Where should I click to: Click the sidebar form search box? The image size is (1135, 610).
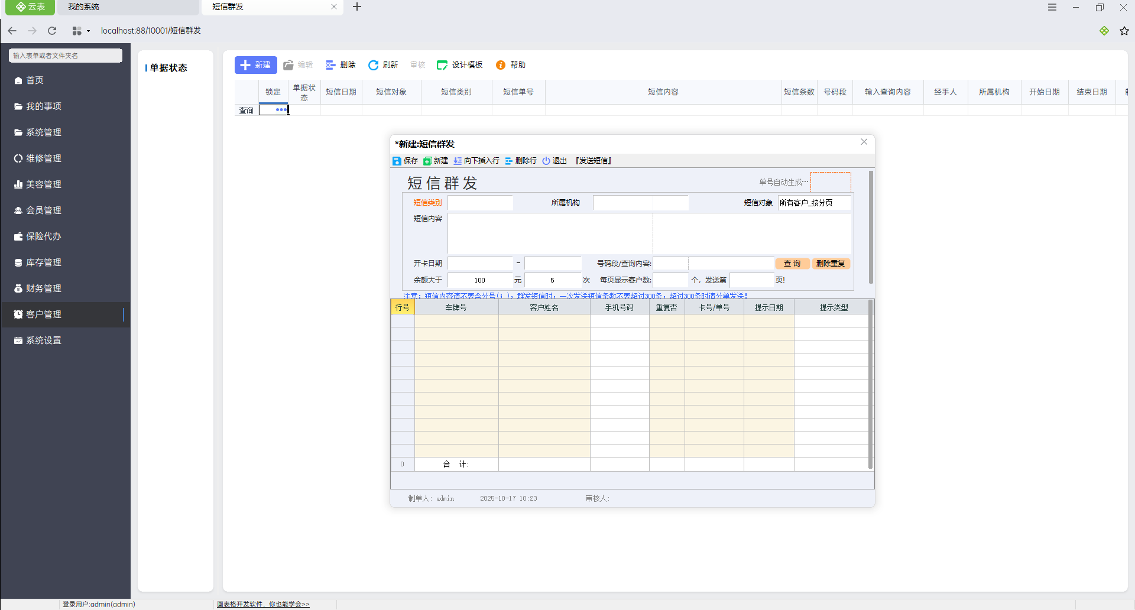pos(65,56)
